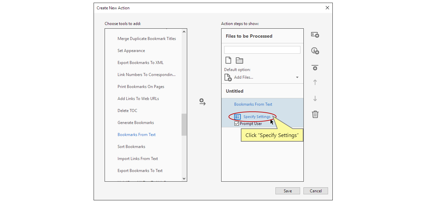Click the Files to be Processed text field

pos(262,50)
